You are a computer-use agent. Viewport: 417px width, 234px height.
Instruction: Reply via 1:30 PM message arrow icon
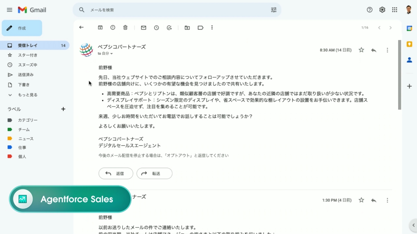coord(374,200)
